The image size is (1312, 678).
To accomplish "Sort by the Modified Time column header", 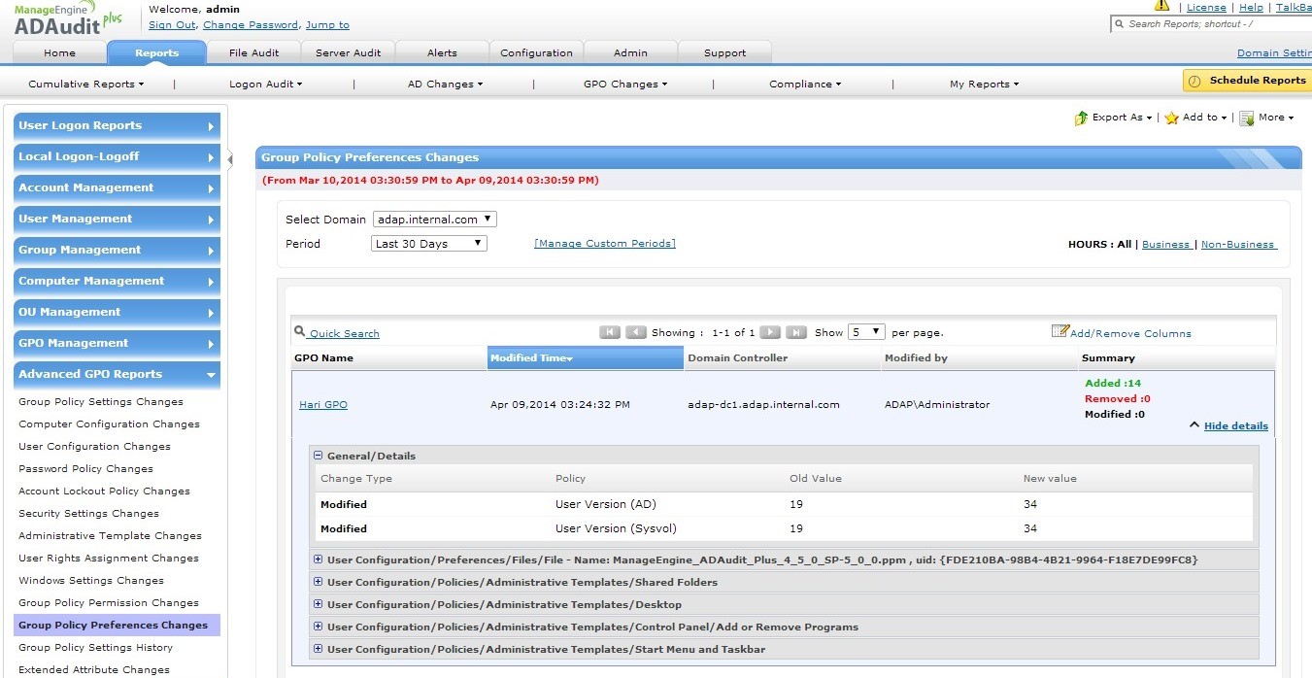I will pos(530,358).
